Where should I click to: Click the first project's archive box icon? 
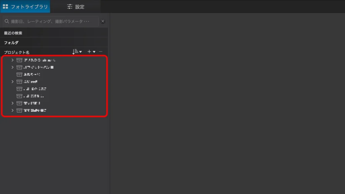pyautogui.click(x=19, y=60)
